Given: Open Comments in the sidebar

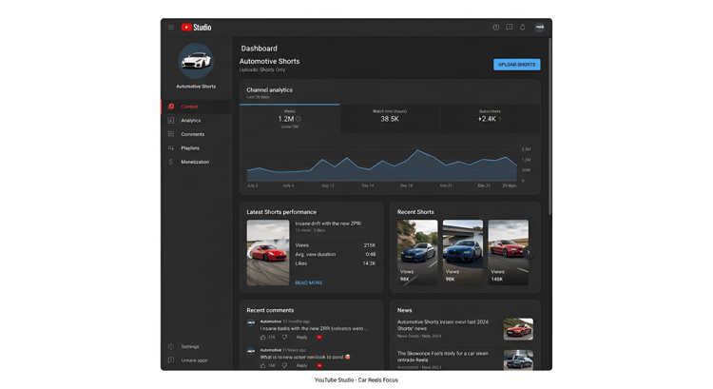Looking at the screenshot, I should 197,134.
